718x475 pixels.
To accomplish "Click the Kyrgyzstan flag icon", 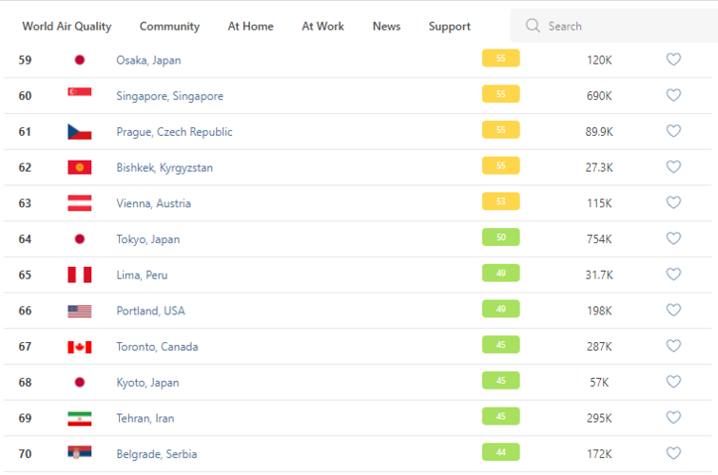I will pyautogui.click(x=79, y=167).
